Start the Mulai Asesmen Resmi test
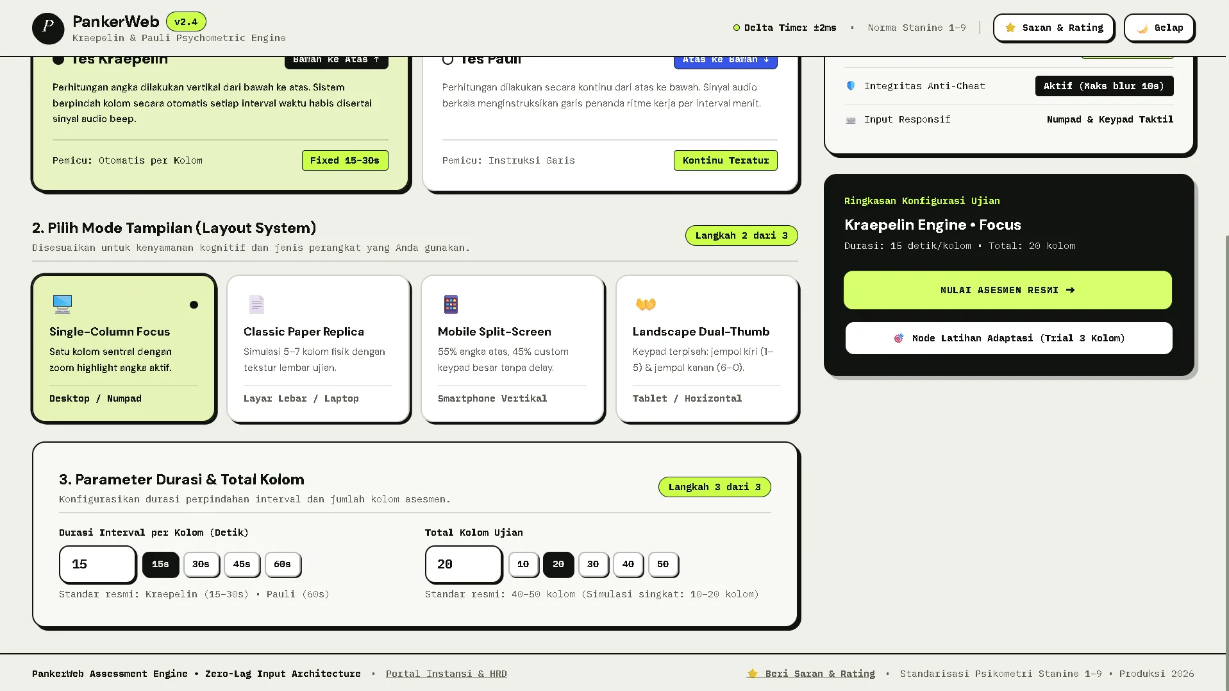 [x=1007, y=290]
